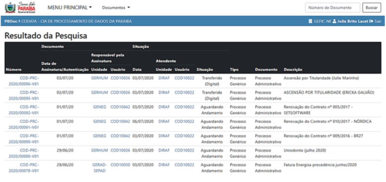Select description Uniodonto (julho 2020)
The width and height of the screenshot is (386, 182).
305,150
